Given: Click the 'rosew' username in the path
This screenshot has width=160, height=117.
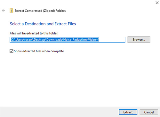Looking at the screenshot, I should point(28,40).
